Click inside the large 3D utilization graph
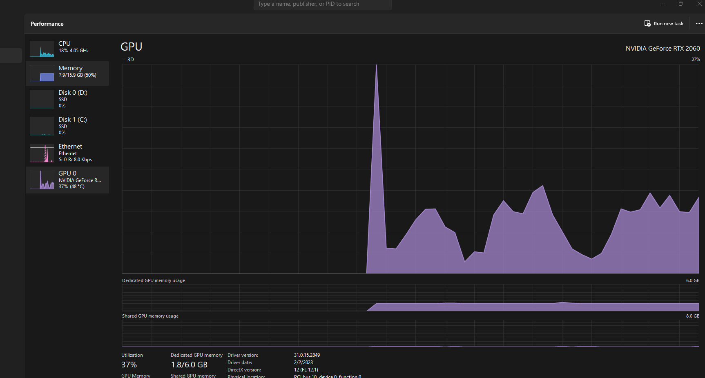The height and width of the screenshot is (378, 705). [x=411, y=169]
